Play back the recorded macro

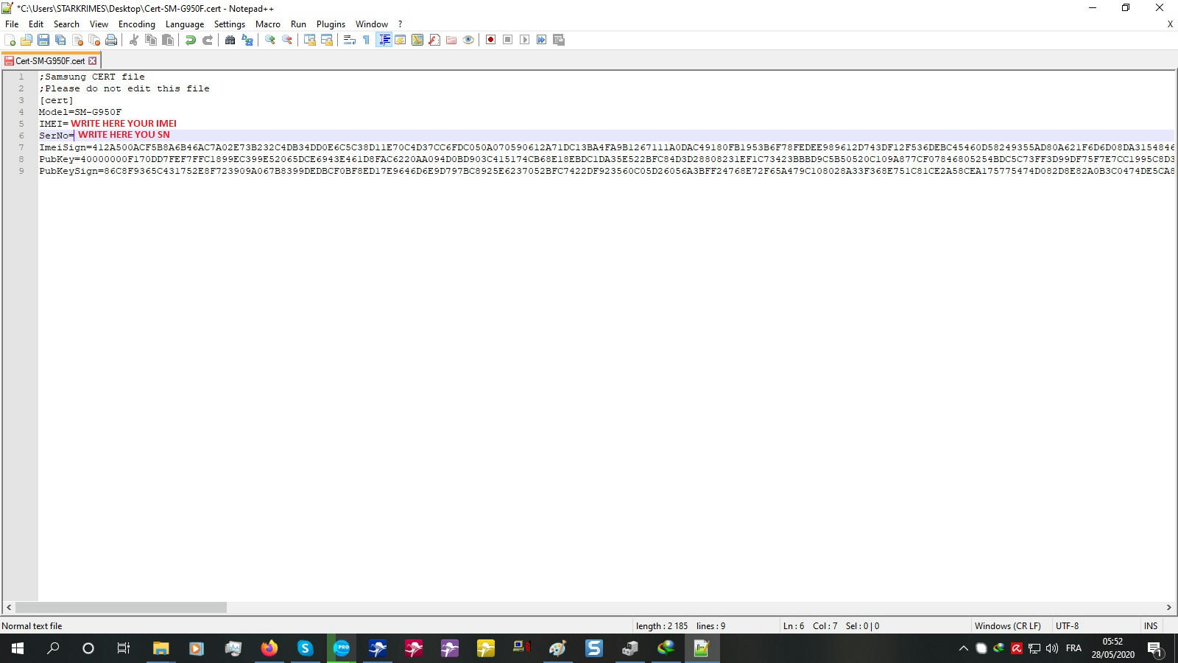(x=525, y=40)
